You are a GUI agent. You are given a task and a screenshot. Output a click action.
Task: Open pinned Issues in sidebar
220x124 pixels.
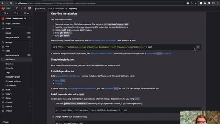point(16,33)
